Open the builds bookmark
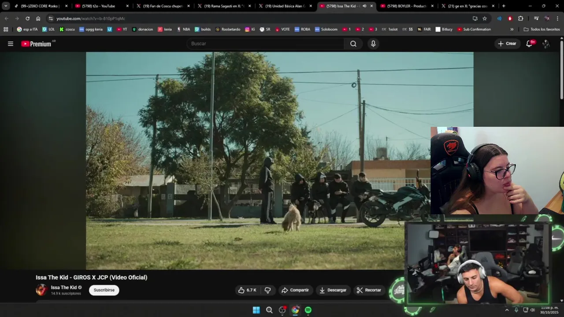This screenshot has height=317, width=564. [x=202, y=29]
